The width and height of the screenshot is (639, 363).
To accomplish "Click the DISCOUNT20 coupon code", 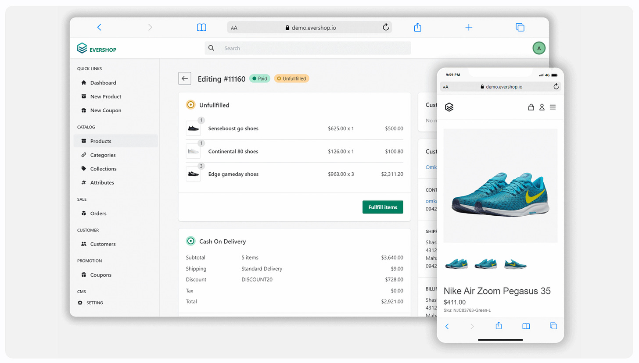I will [x=257, y=280].
